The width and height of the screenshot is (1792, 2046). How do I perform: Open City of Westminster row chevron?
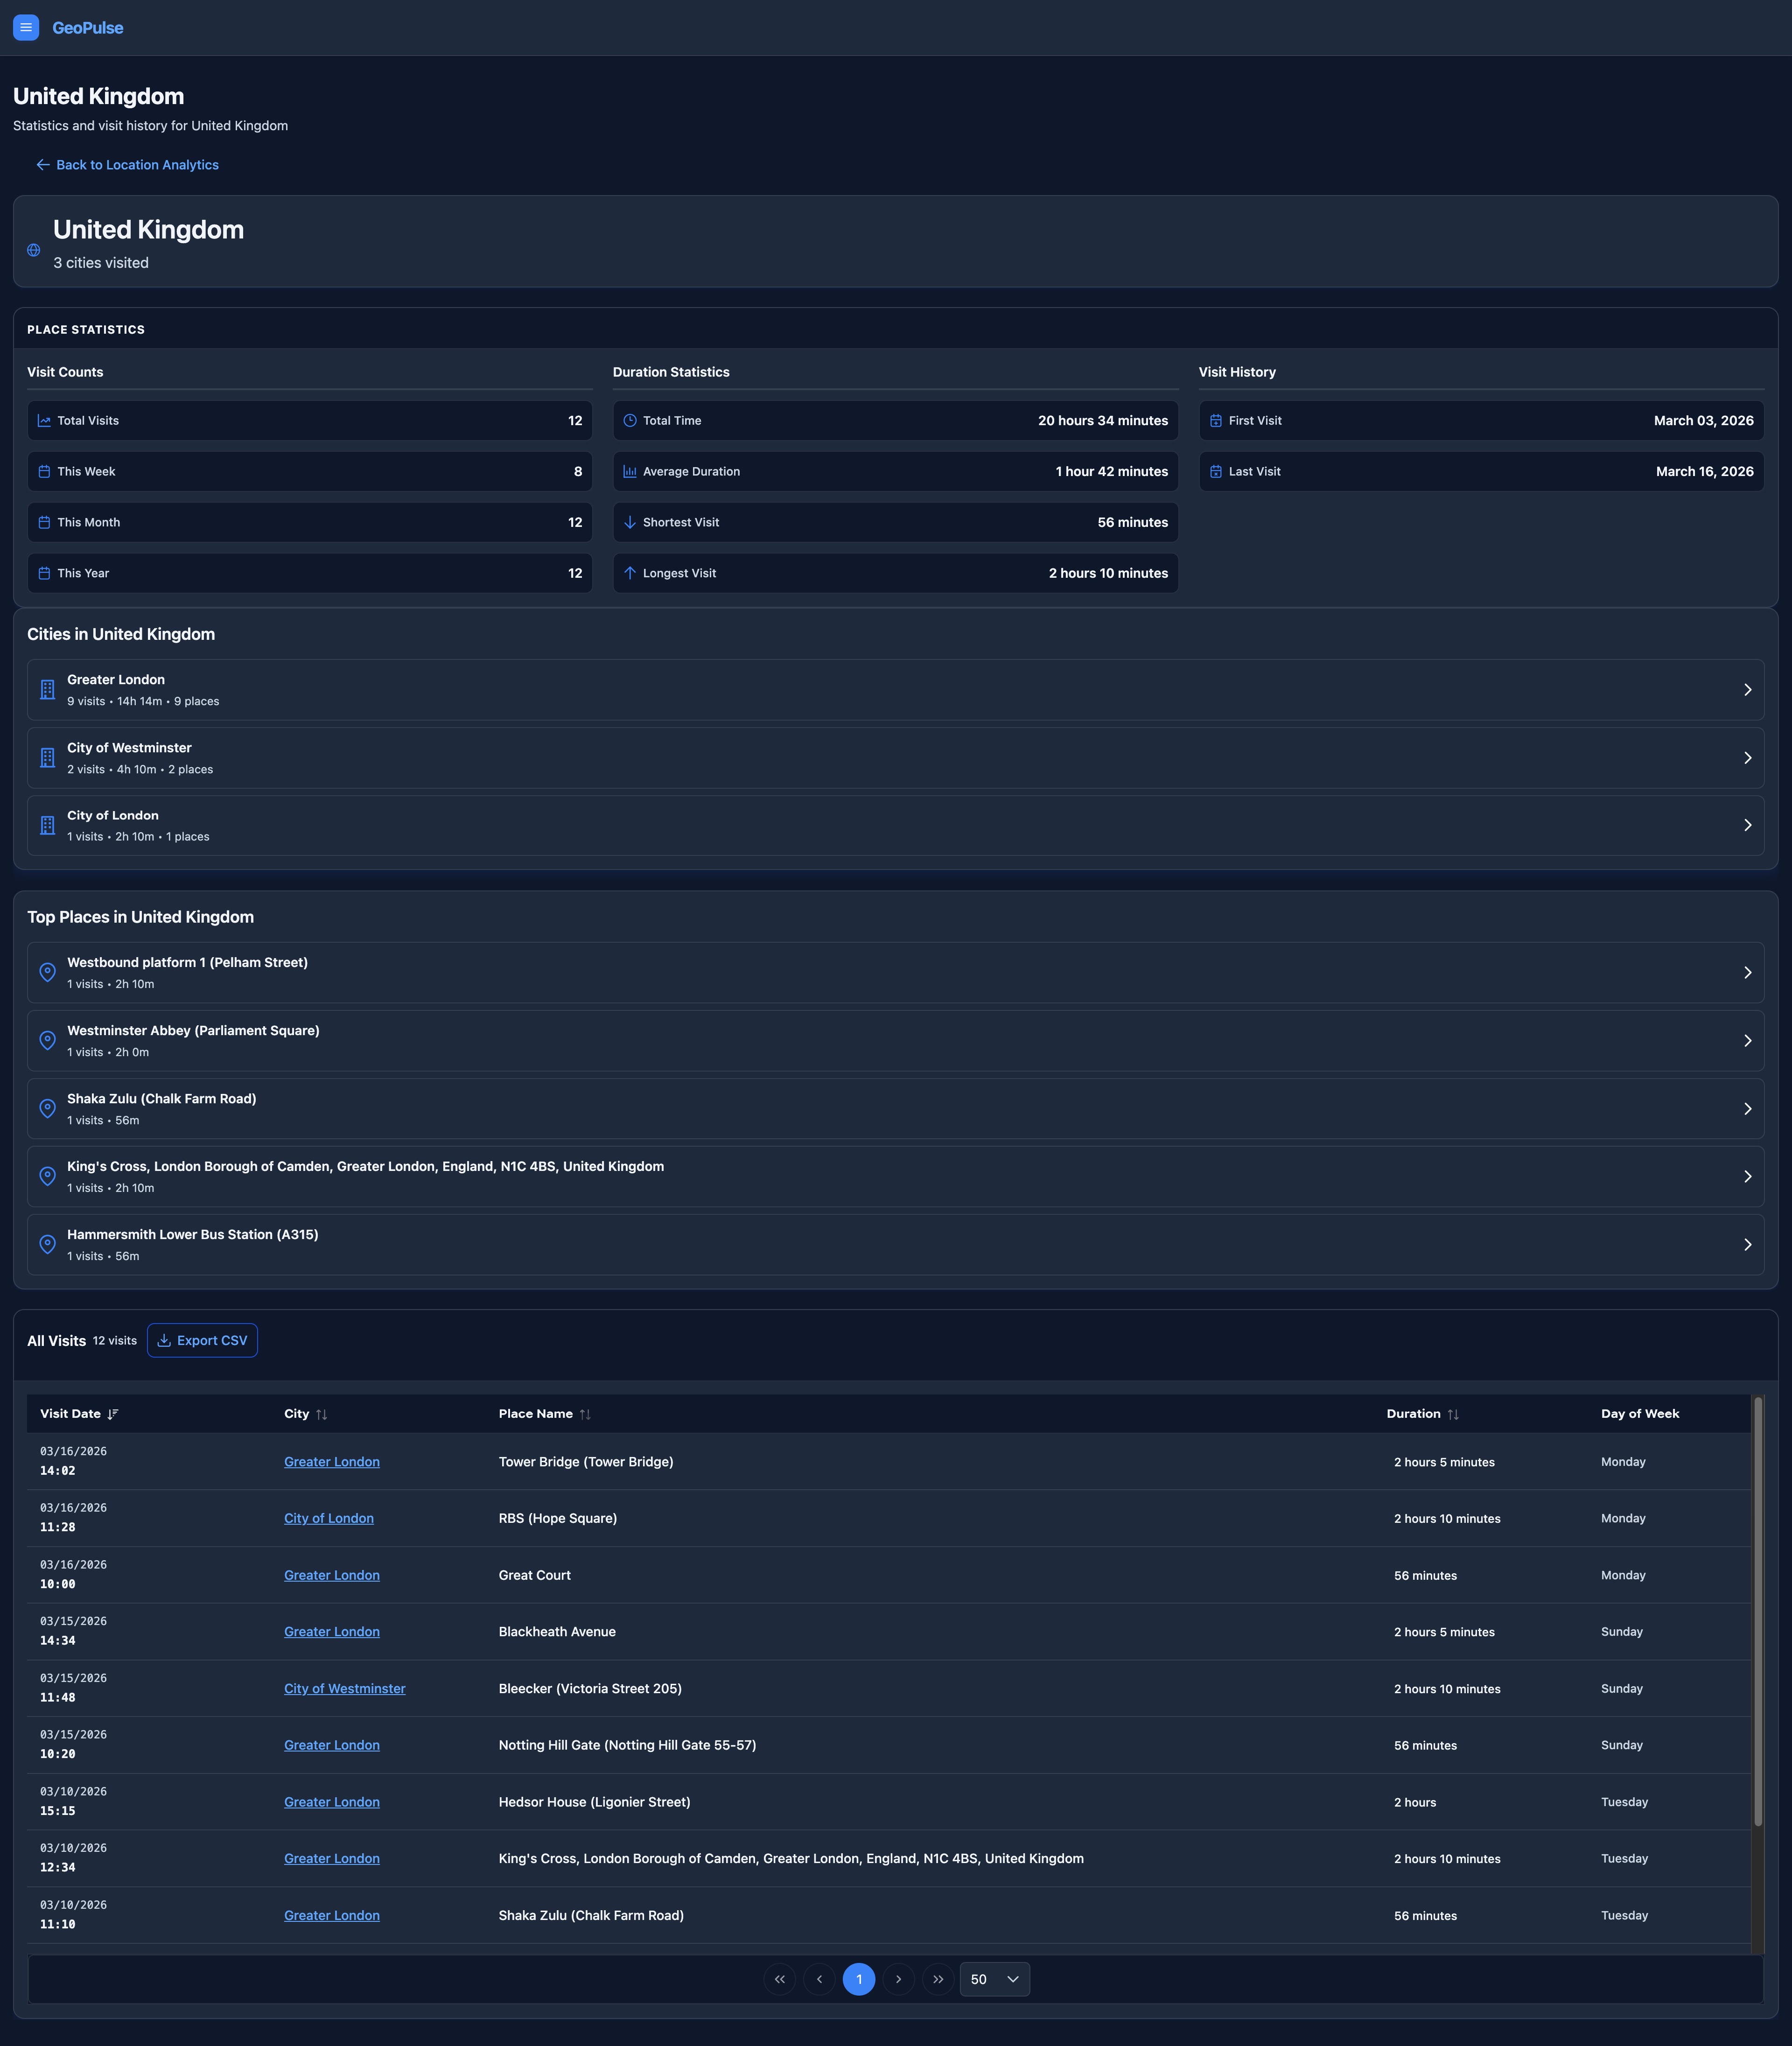[1747, 758]
